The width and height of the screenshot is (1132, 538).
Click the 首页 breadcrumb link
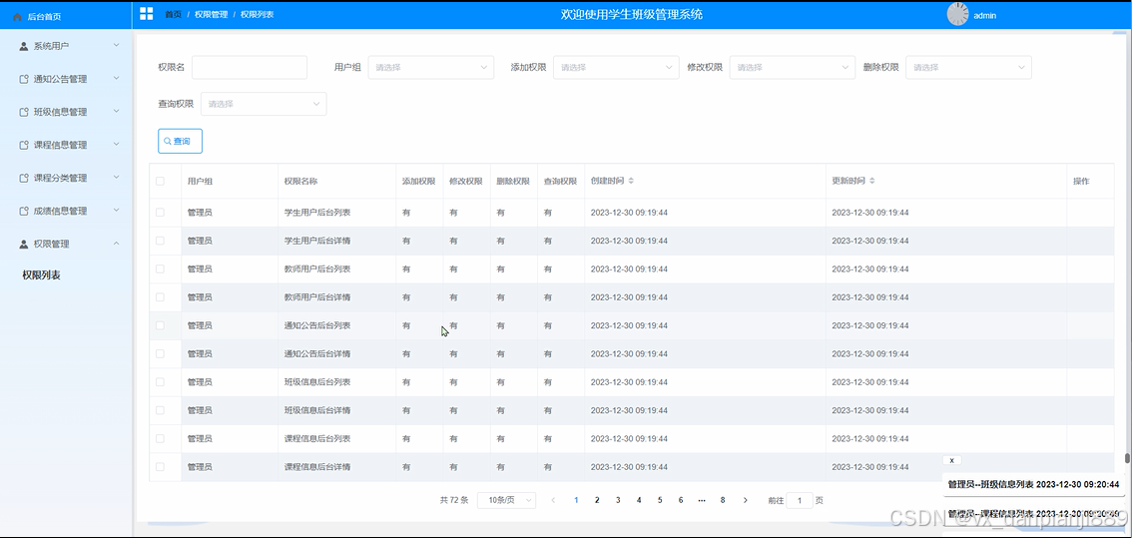174,14
